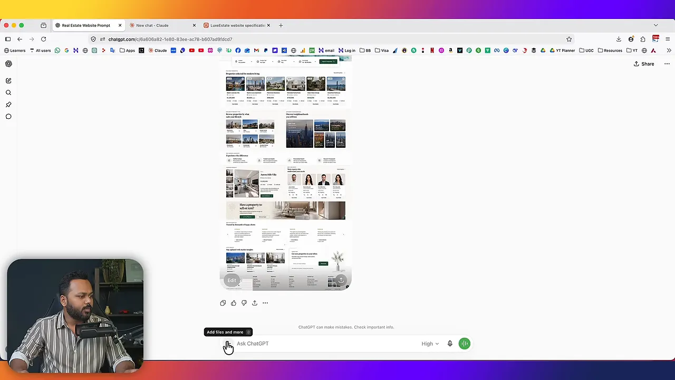This screenshot has width=675, height=380.
Task: Bookmark this page with star icon
Action: coord(569,39)
